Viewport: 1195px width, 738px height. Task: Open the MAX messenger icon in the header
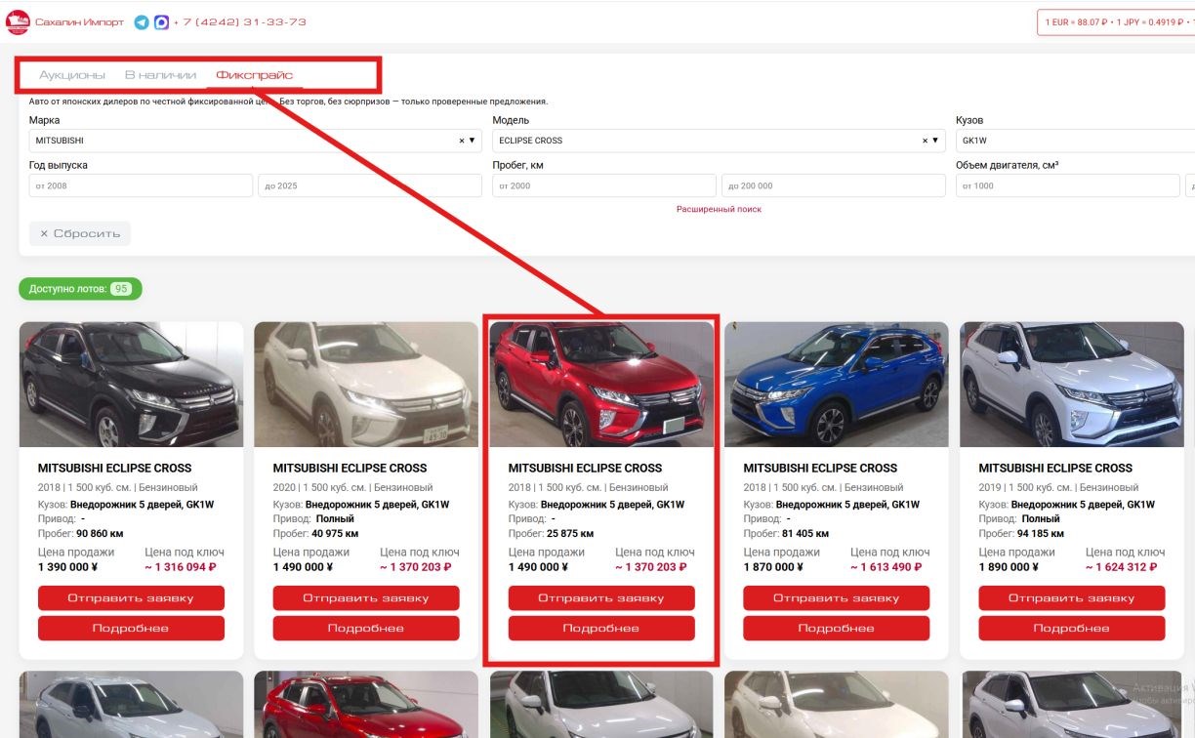(161, 22)
